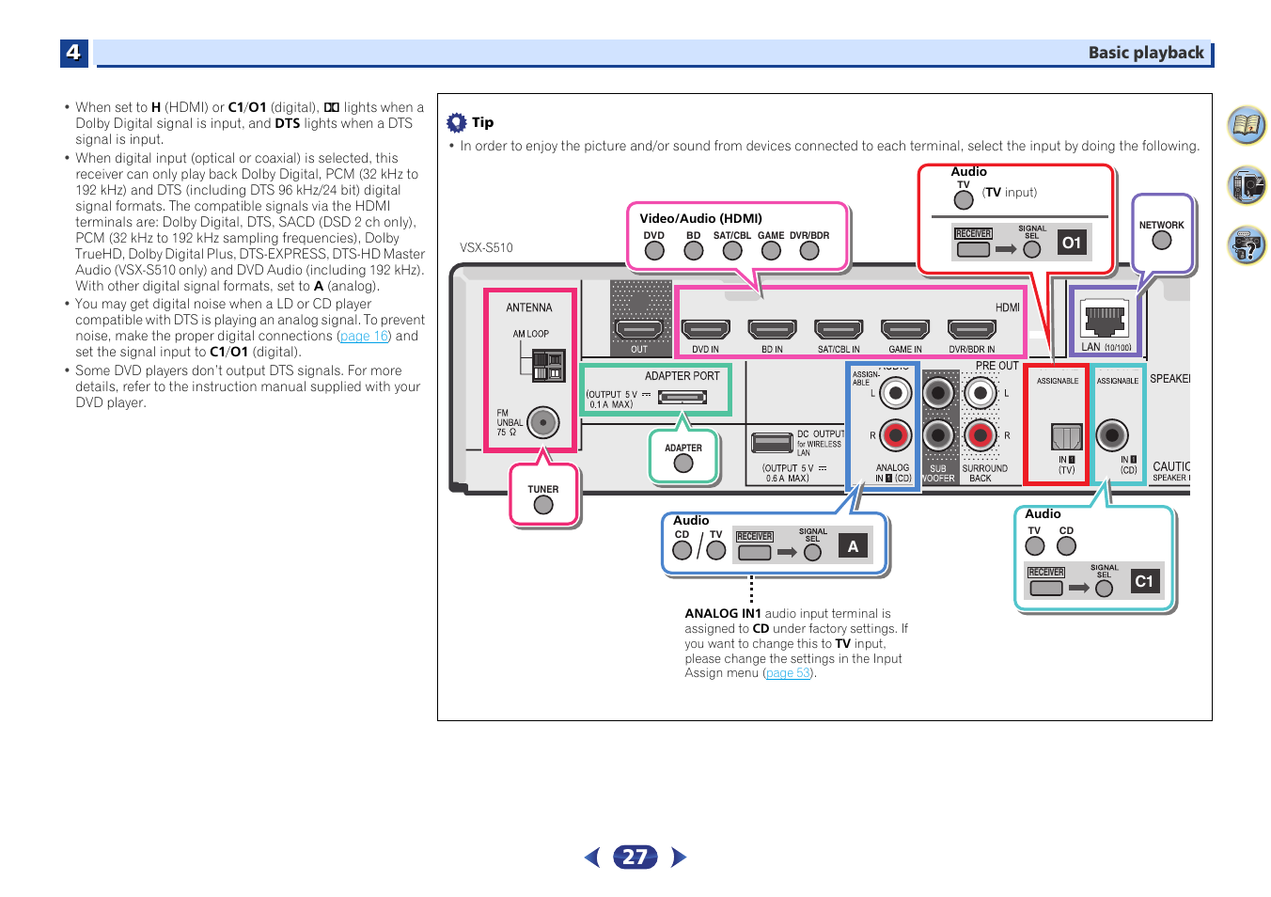
Task: Click RECEIVER button in red Audio callout
Action: click(x=974, y=249)
